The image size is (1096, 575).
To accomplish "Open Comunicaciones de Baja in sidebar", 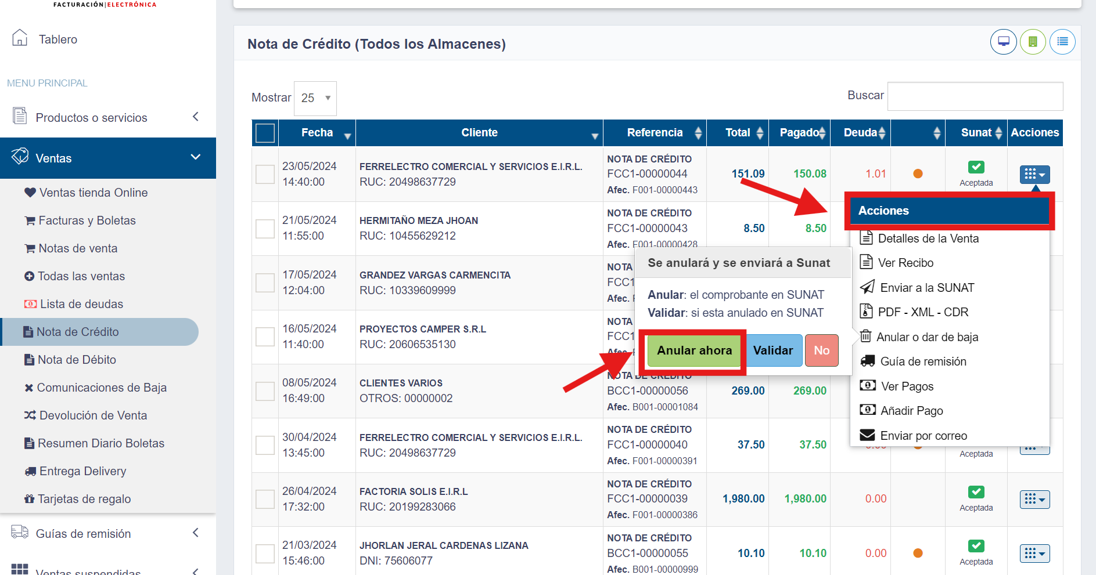I will click(101, 388).
